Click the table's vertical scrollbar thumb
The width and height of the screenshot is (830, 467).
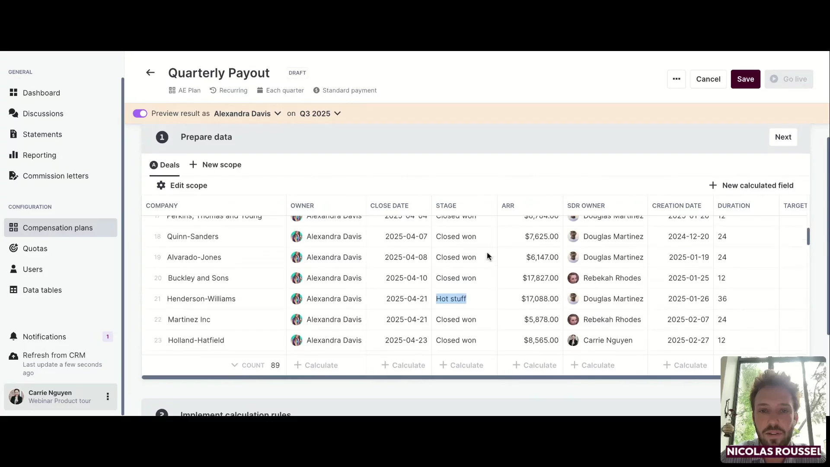[808, 237]
